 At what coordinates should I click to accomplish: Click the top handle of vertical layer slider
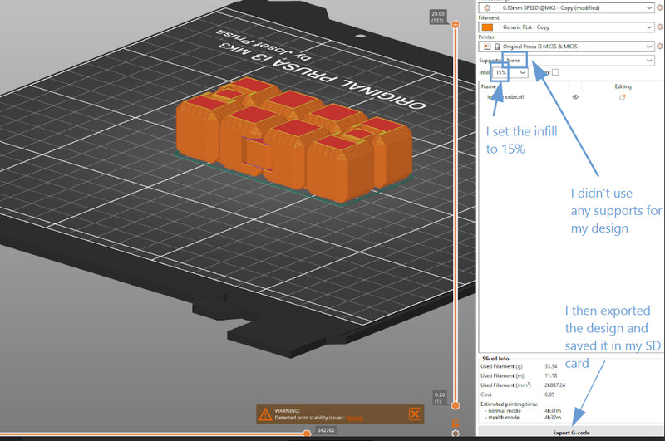[456, 25]
